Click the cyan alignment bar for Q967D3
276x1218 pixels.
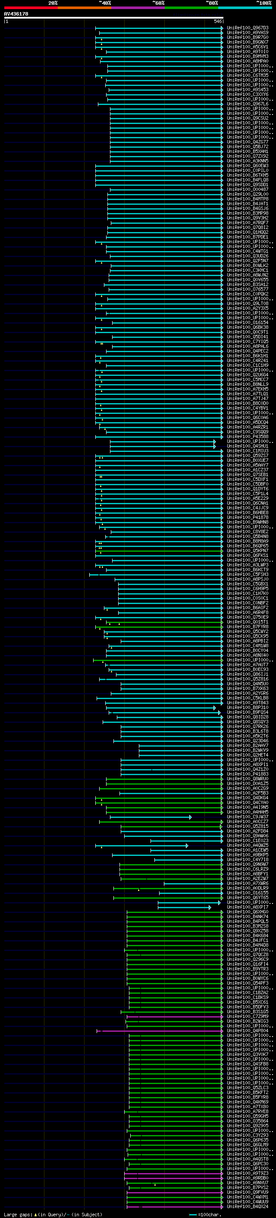[x=159, y=28]
